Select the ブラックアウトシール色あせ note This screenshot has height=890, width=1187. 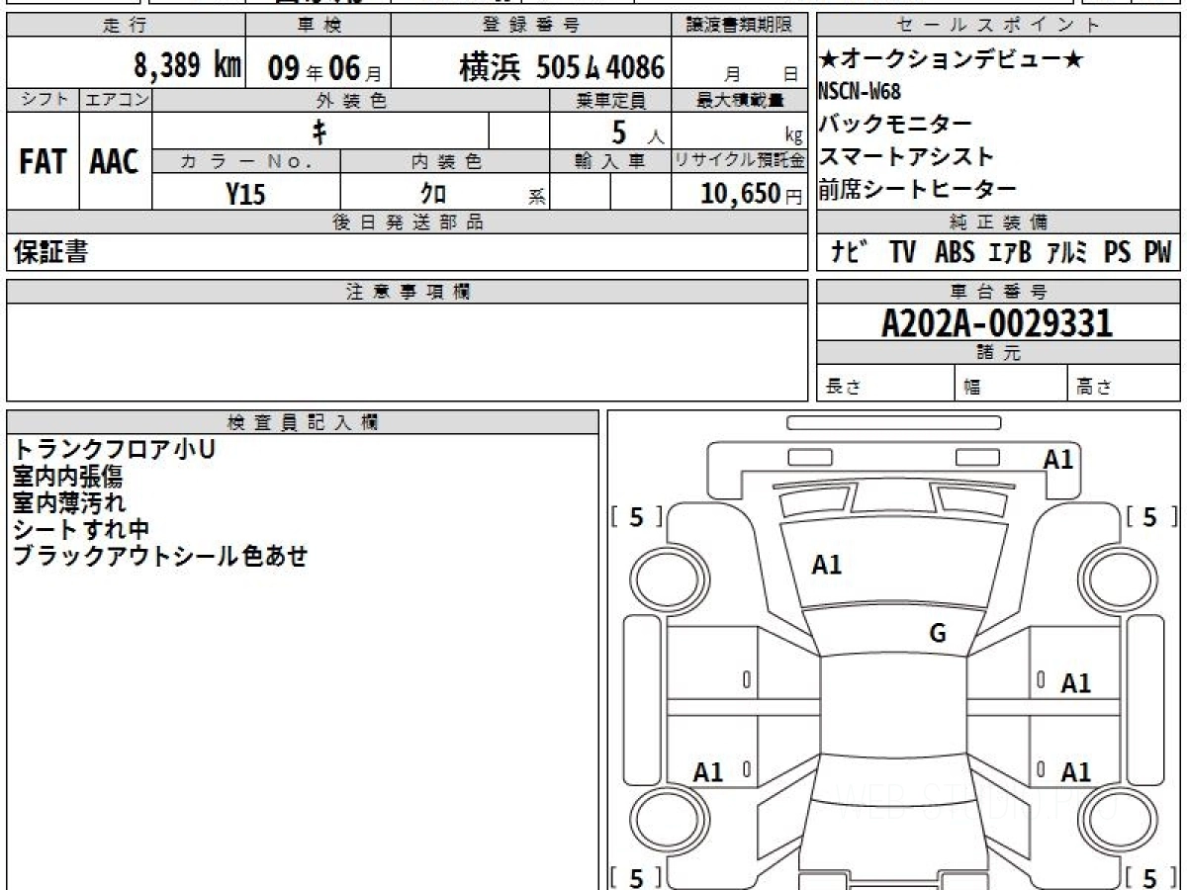(x=160, y=556)
